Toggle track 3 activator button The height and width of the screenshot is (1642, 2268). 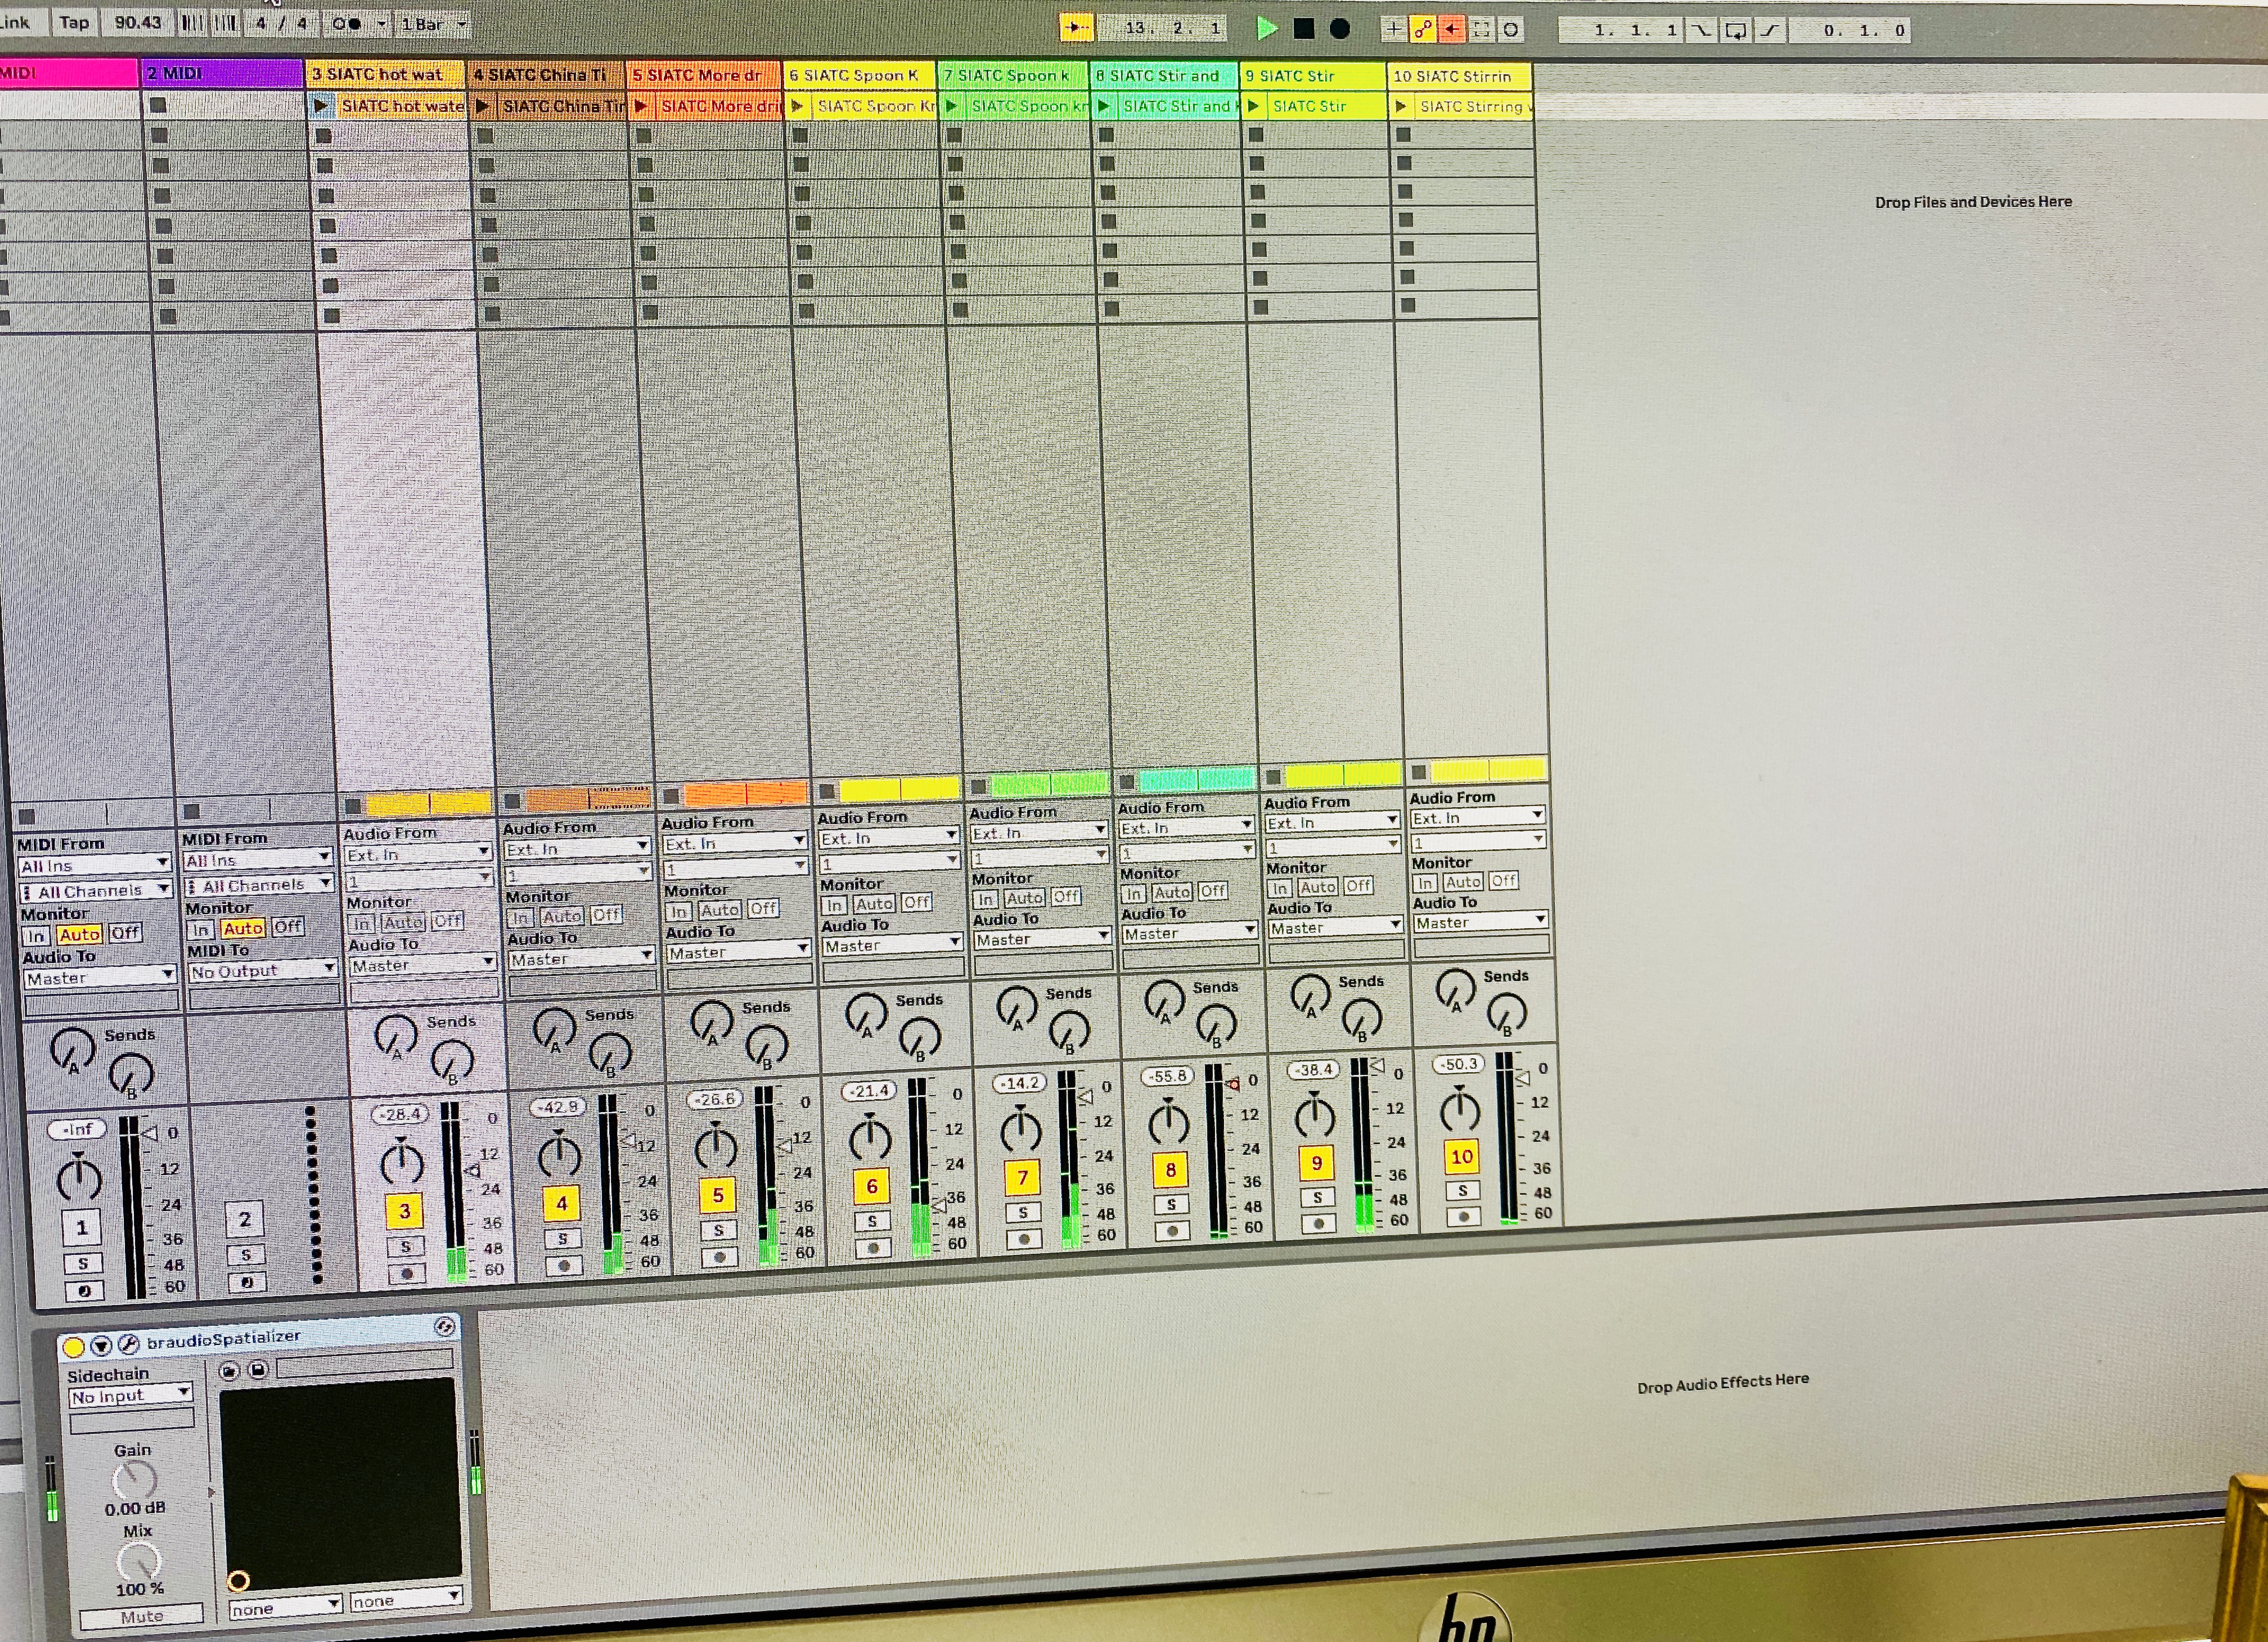[404, 1211]
